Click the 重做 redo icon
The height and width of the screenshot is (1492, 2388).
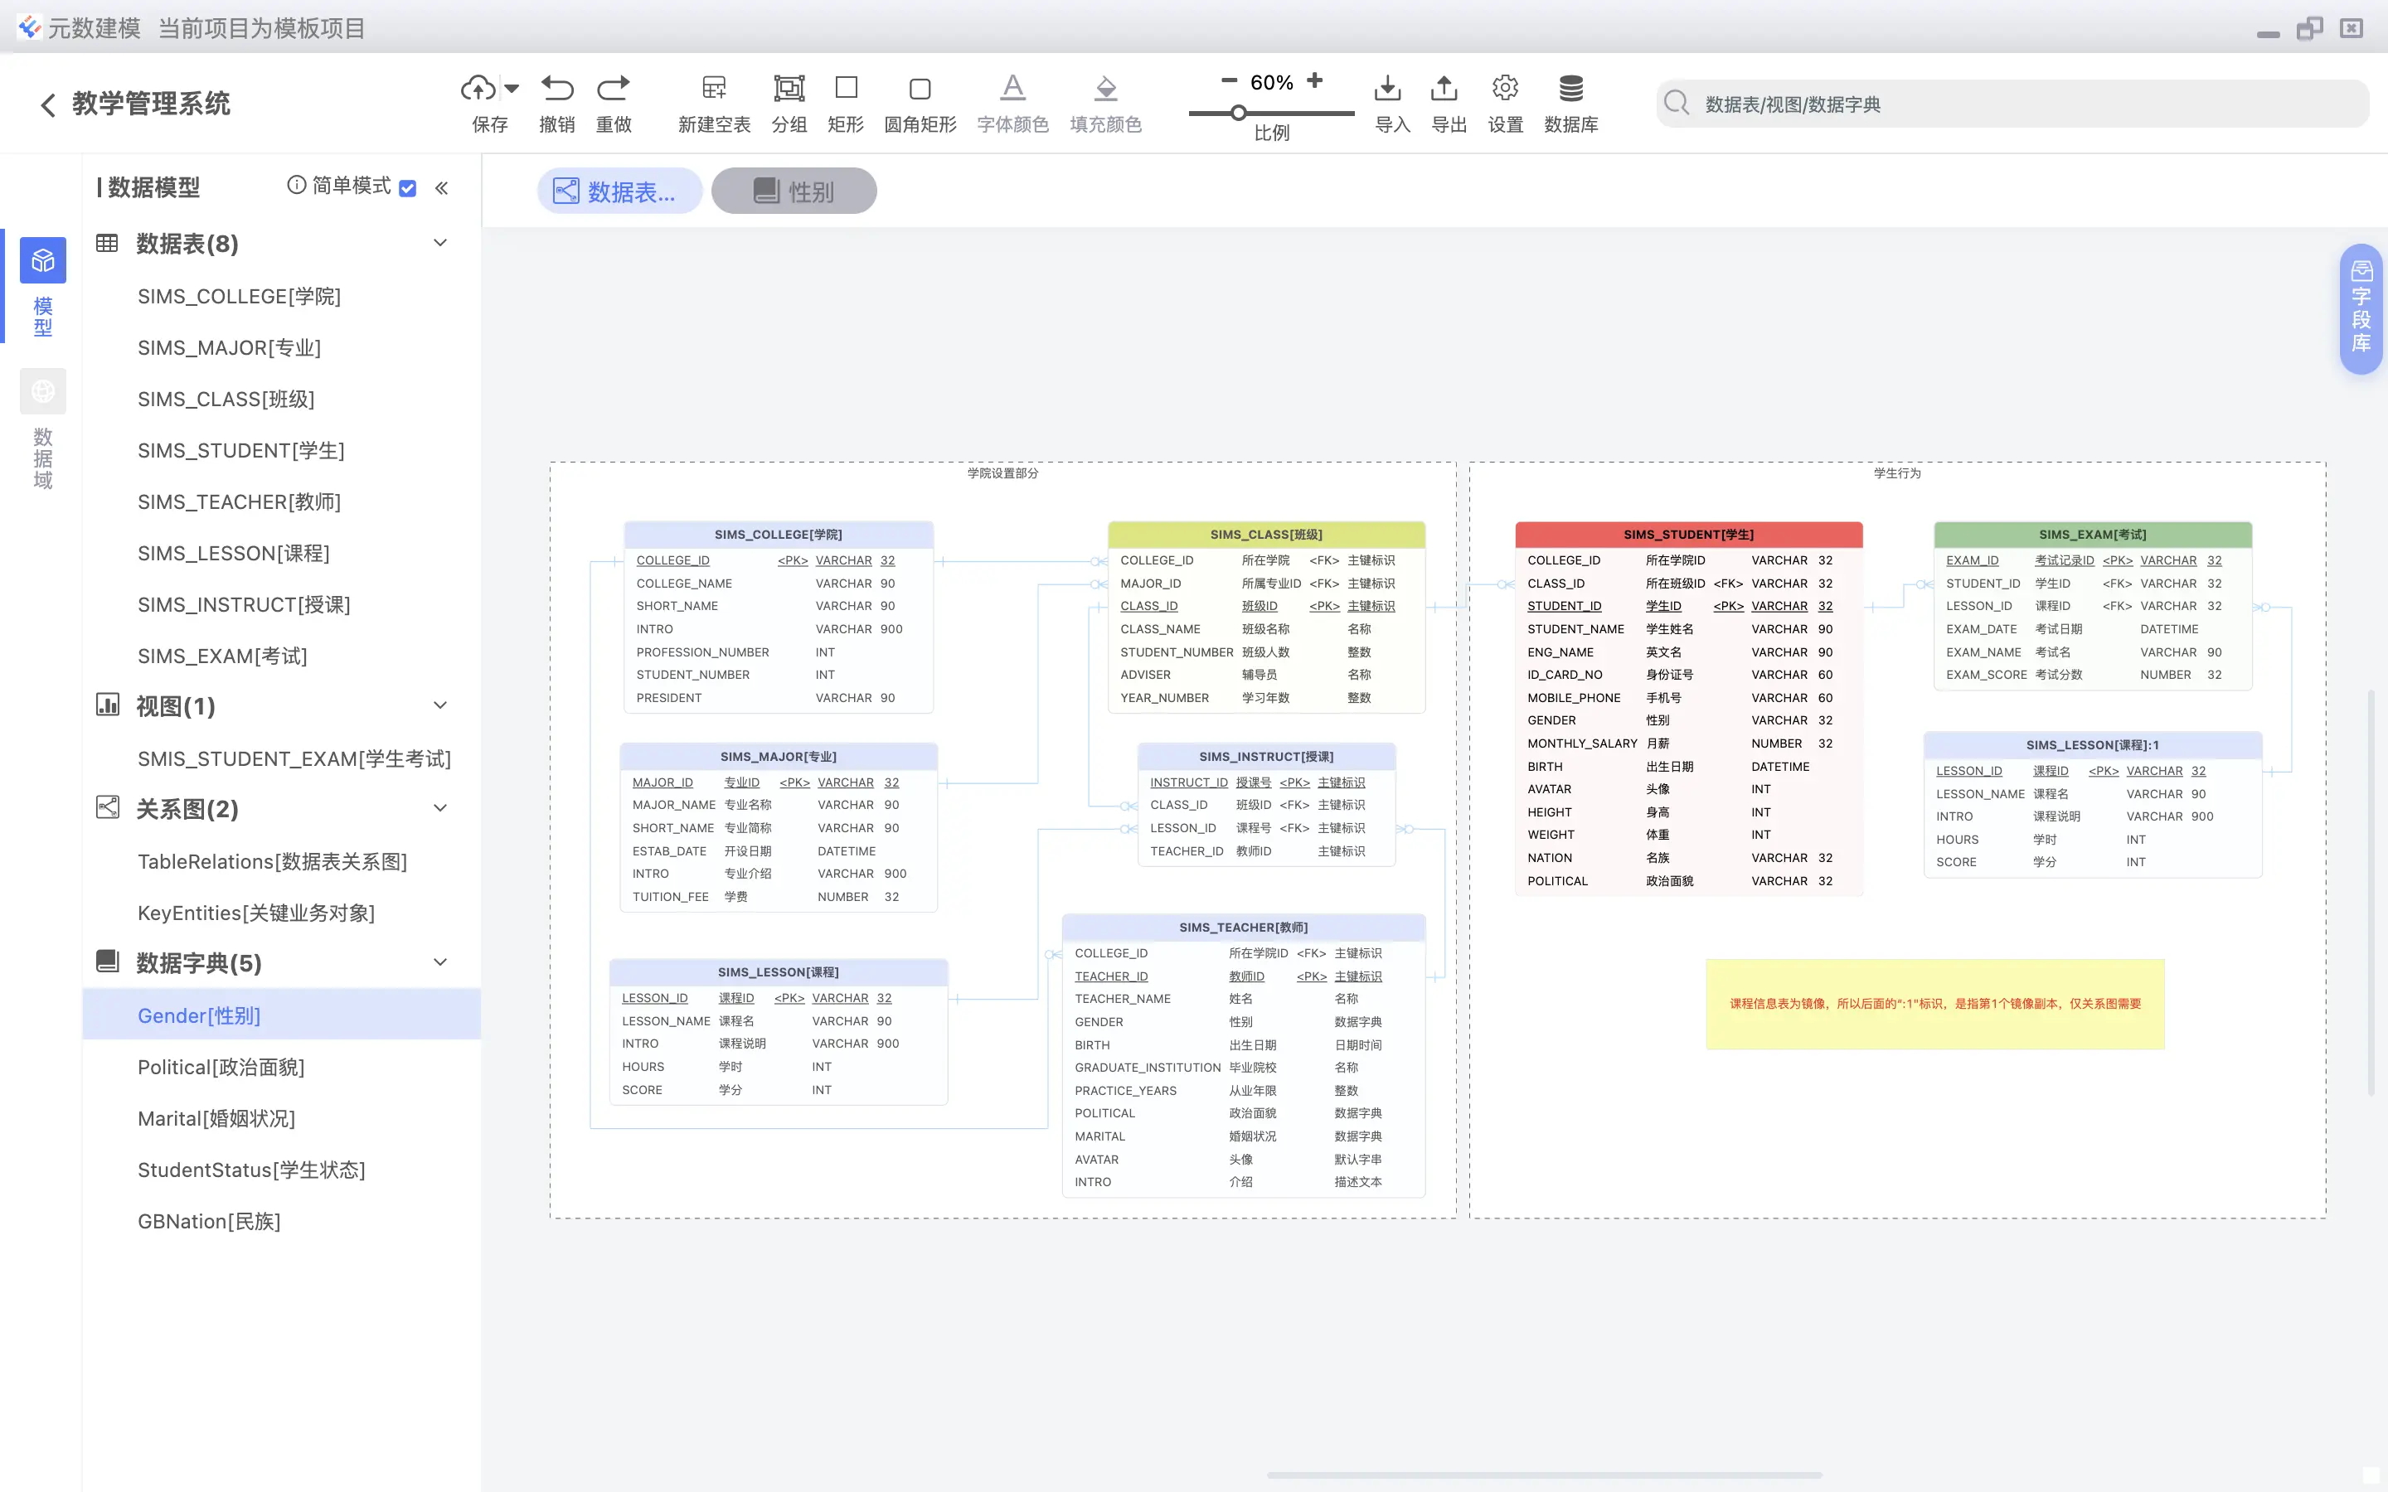(x=613, y=89)
